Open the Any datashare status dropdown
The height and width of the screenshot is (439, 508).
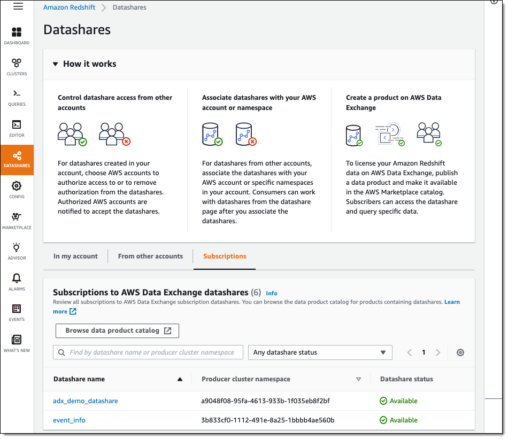(320, 352)
